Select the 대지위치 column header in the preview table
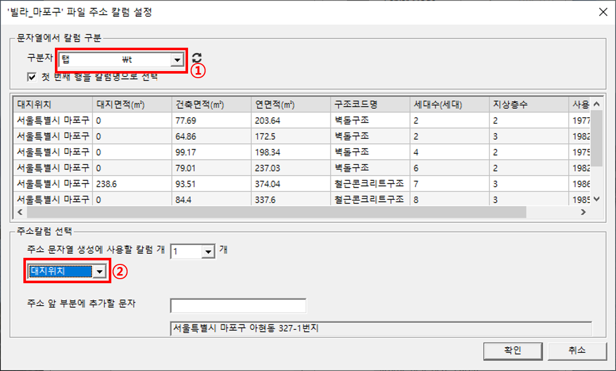 click(51, 104)
